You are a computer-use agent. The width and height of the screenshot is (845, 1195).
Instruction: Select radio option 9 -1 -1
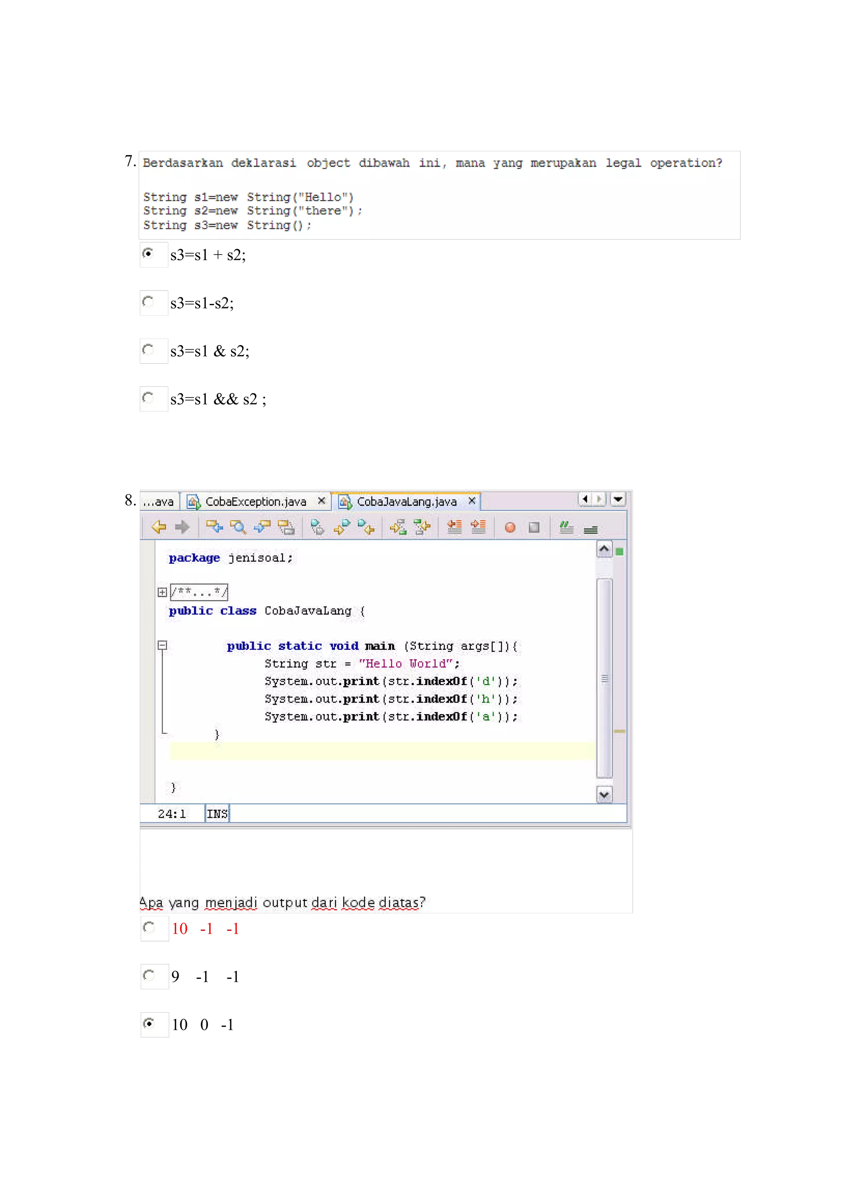click(149, 975)
